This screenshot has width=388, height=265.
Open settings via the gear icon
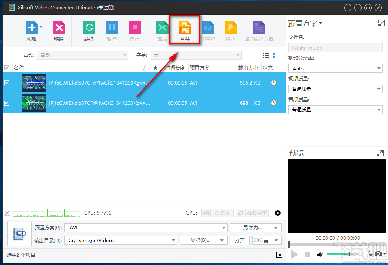[278, 213]
